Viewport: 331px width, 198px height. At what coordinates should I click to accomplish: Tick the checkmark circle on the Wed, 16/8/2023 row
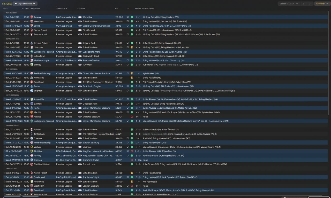[x=5, y=26]
